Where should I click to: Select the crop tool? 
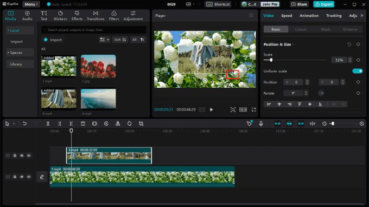pyautogui.click(x=141, y=124)
